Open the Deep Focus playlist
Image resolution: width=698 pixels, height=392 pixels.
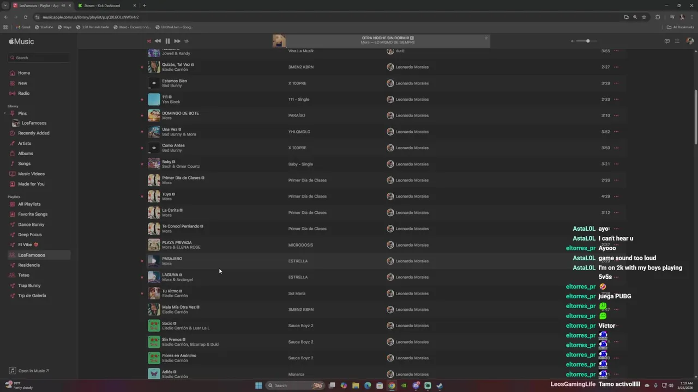(30, 235)
